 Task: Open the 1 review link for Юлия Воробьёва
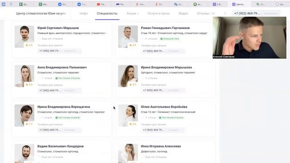[x=149, y=118]
